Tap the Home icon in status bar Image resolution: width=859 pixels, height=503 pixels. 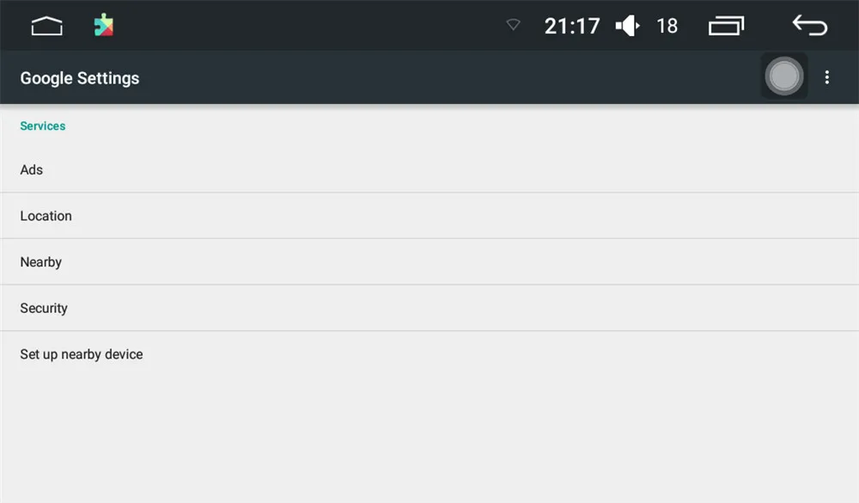pyautogui.click(x=46, y=26)
